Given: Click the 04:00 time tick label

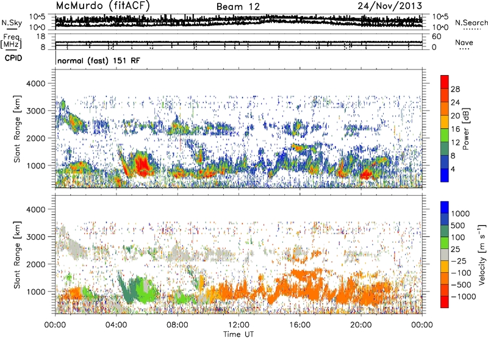Looking at the screenshot, I should (x=117, y=325).
